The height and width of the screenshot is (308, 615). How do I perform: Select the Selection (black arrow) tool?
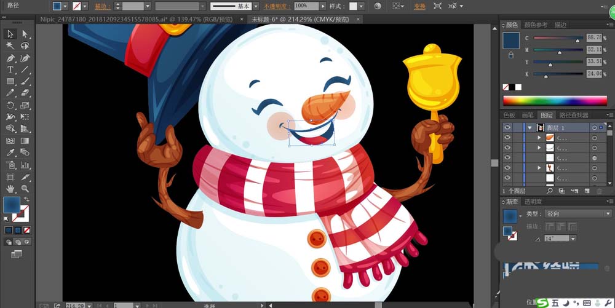(x=10, y=34)
